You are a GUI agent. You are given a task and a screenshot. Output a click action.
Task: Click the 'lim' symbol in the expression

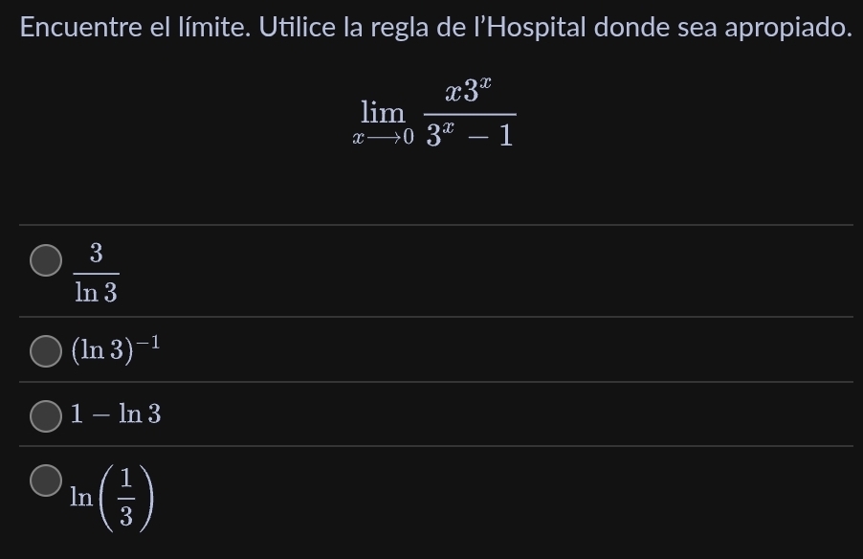click(383, 113)
